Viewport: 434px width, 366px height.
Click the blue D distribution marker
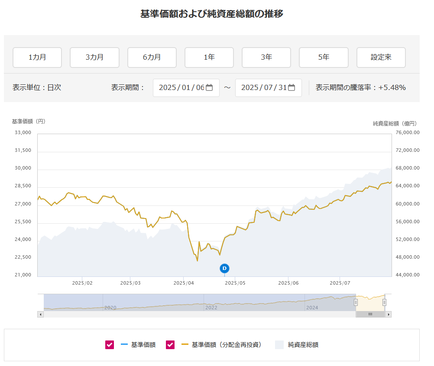[224, 268]
